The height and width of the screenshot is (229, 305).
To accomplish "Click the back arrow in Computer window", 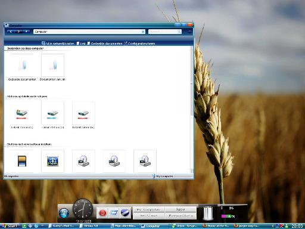I will pos(11,32).
